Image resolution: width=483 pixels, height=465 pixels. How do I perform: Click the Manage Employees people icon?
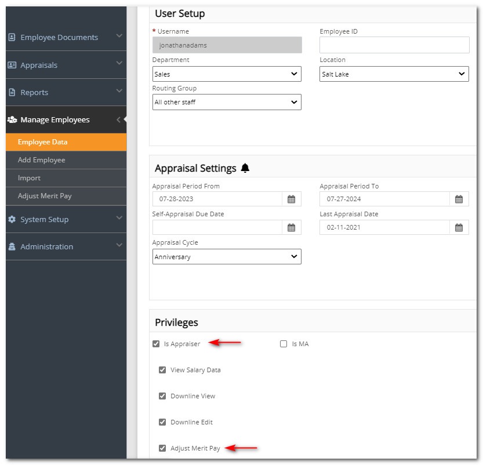12,119
